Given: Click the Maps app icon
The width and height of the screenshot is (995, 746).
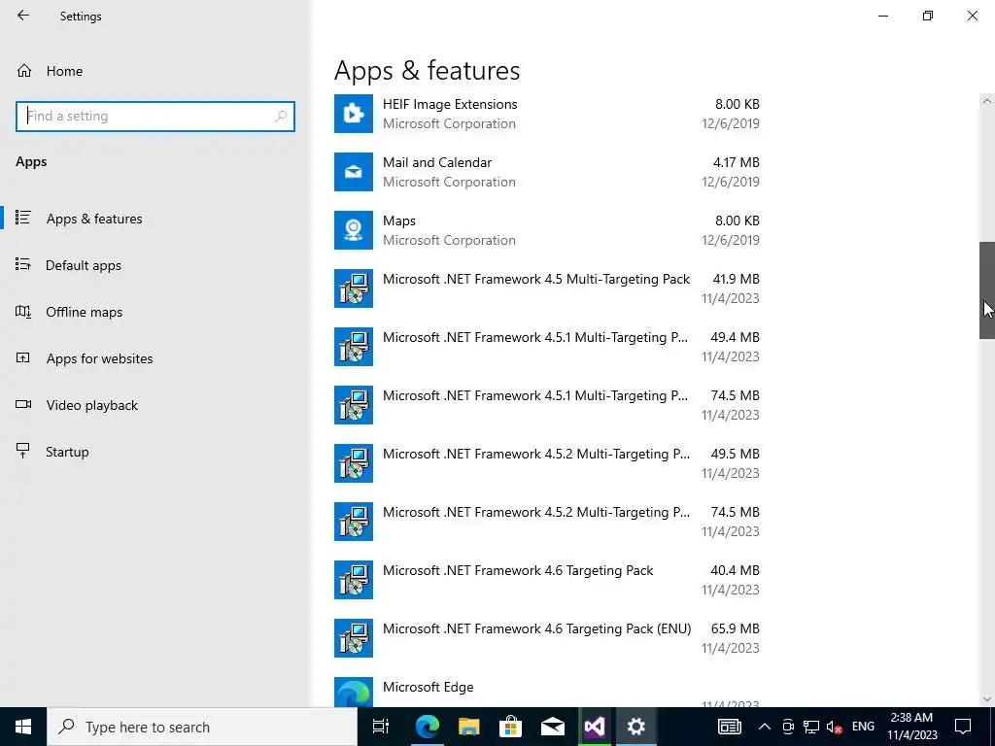Looking at the screenshot, I should coord(354,230).
